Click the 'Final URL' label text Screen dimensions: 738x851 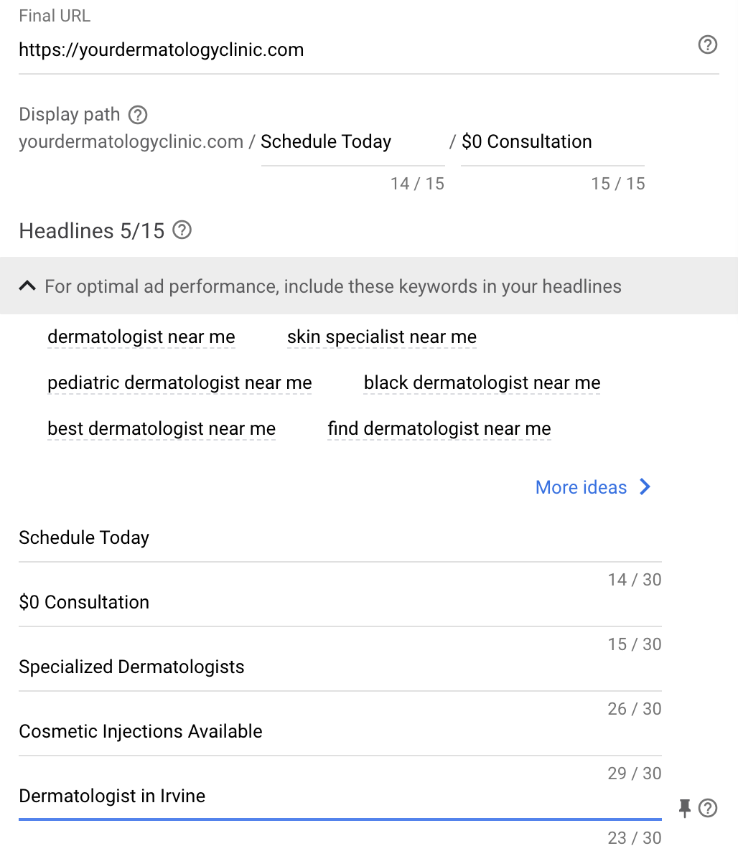click(55, 16)
